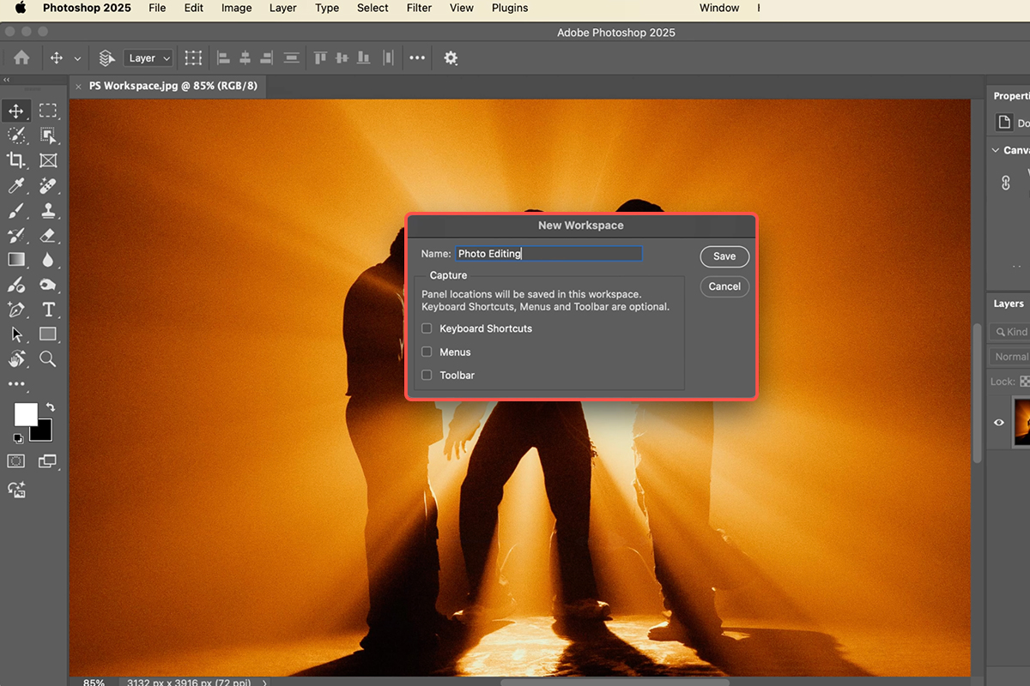This screenshot has height=686, width=1030.
Task: Open the Normal blend mode dropdown
Action: [x=1012, y=357]
